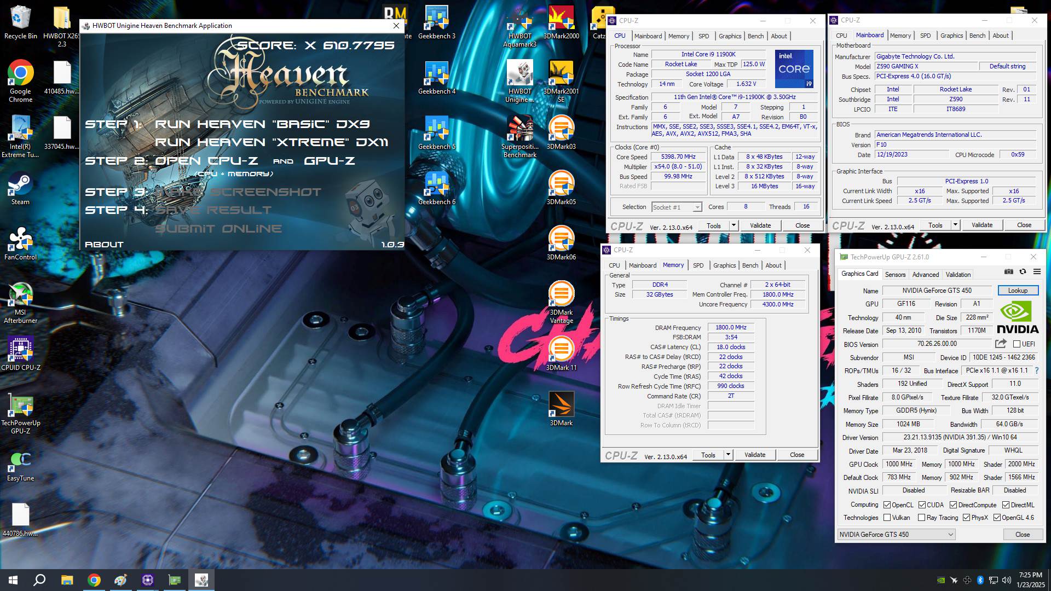Launch HWBOT Aquamark3 shortcut

pos(519,26)
